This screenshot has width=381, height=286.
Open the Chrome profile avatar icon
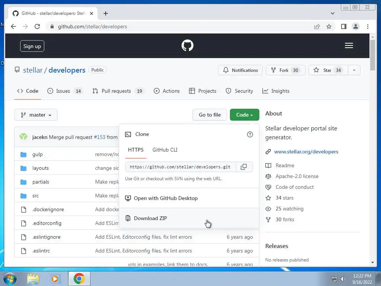355,26
